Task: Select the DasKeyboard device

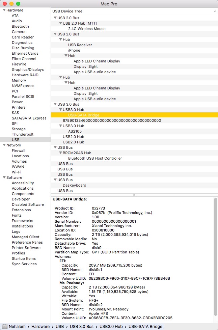Action: (134, 186)
